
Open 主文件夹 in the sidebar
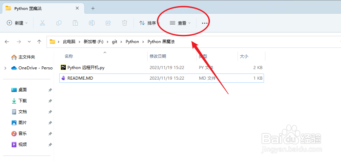point(26,57)
